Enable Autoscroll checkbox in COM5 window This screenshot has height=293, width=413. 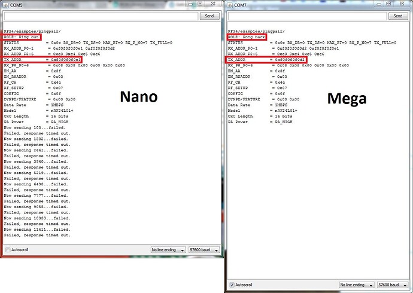(x=8, y=250)
